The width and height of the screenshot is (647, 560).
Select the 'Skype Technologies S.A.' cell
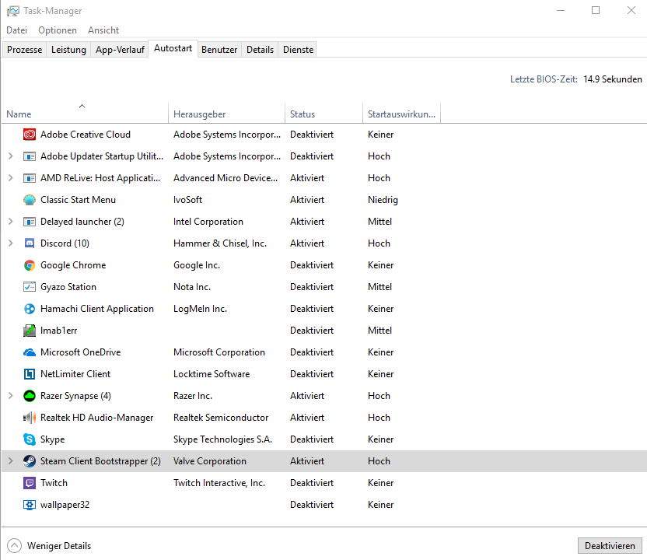[223, 439]
